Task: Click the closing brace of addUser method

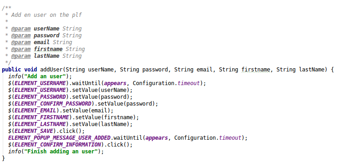Action: pos(3,158)
